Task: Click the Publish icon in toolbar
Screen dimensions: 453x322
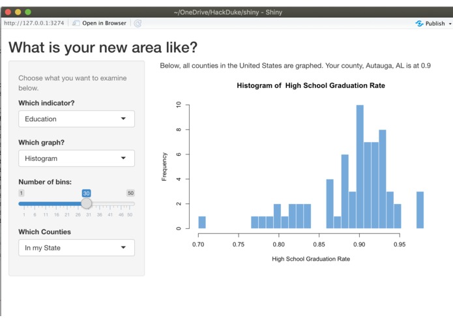Action: coord(419,23)
